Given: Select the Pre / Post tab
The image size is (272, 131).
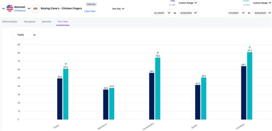Looking at the screenshot, I should point(63,22).
